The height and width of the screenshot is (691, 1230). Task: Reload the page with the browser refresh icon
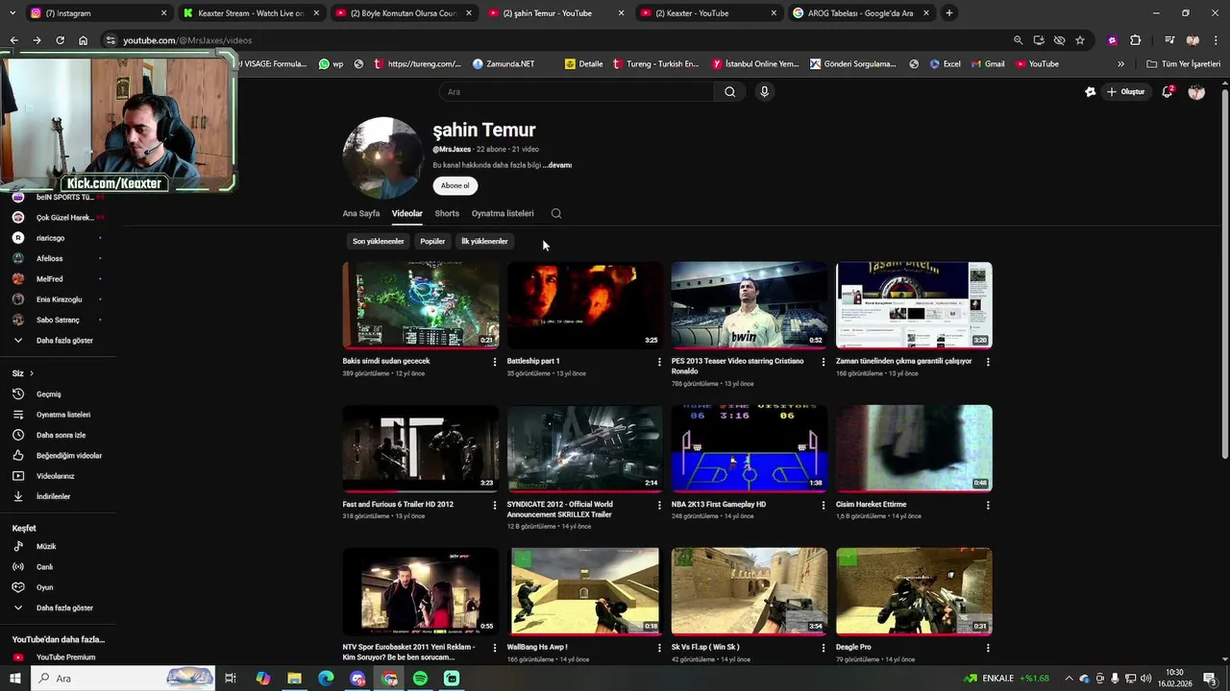[x=60, y=40]
